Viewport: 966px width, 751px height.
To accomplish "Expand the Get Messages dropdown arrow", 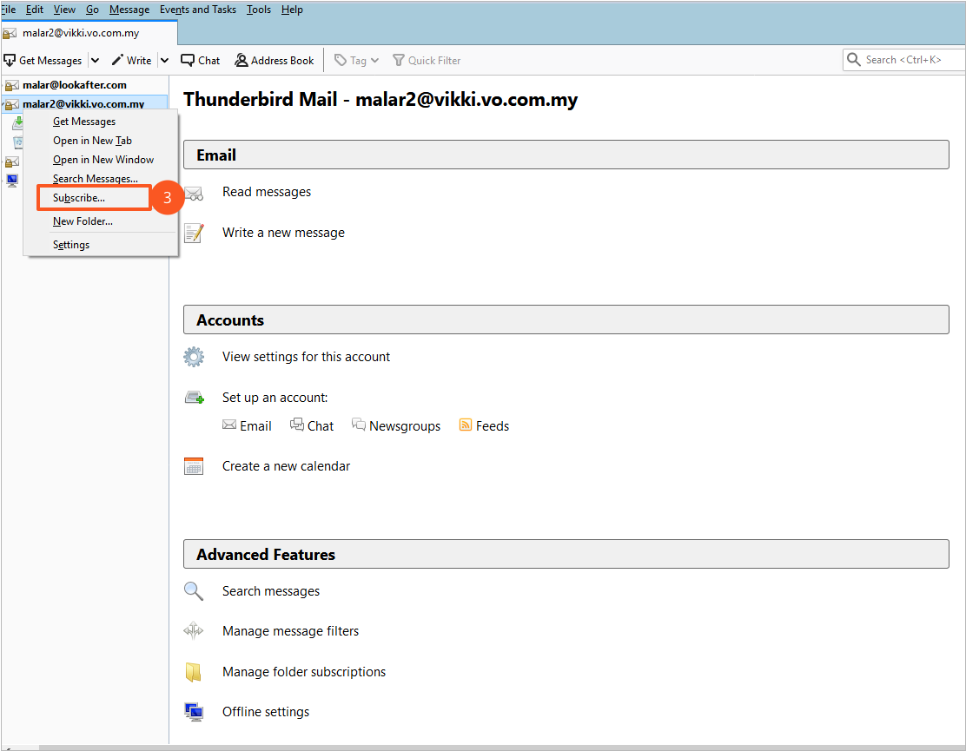I will (x=95, y=60).
